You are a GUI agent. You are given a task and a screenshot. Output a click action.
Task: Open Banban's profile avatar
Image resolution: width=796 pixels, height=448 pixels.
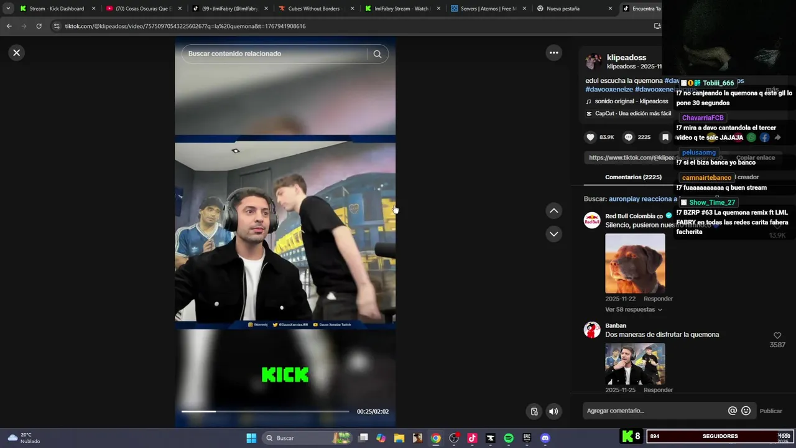(592, 330)
